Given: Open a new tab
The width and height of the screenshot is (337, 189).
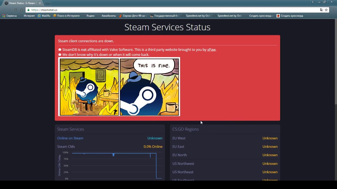Looking at the screenshot, I should [48, 3].
